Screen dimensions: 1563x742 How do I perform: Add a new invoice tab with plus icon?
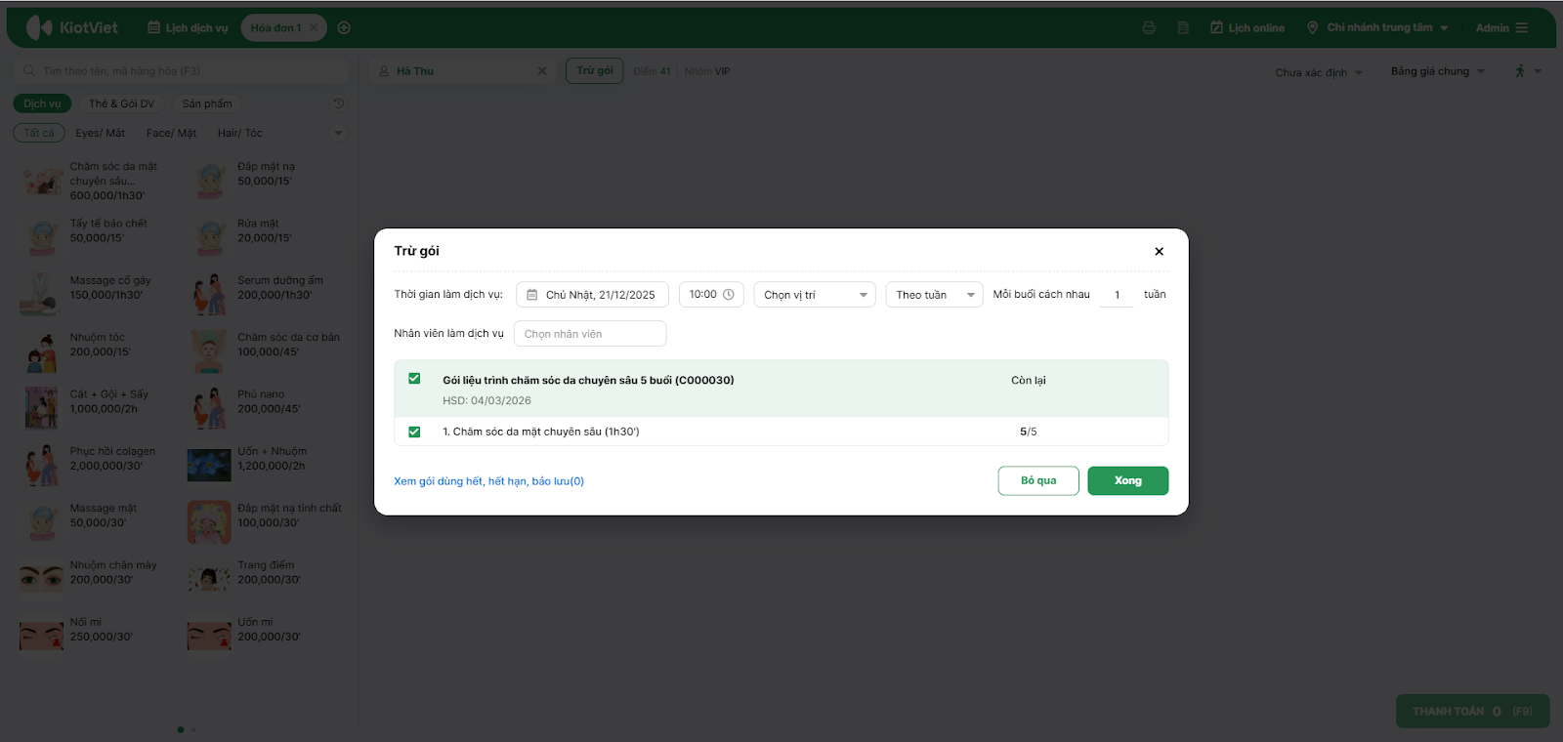coord(344,28)
